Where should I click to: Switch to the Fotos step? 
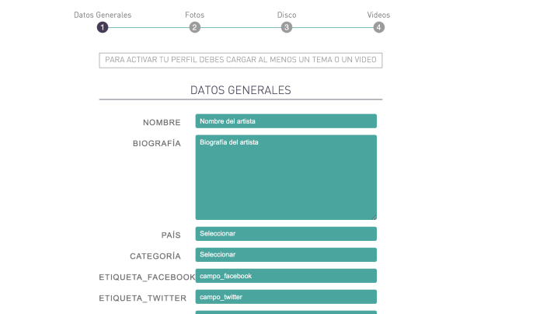tap(195, 15)
